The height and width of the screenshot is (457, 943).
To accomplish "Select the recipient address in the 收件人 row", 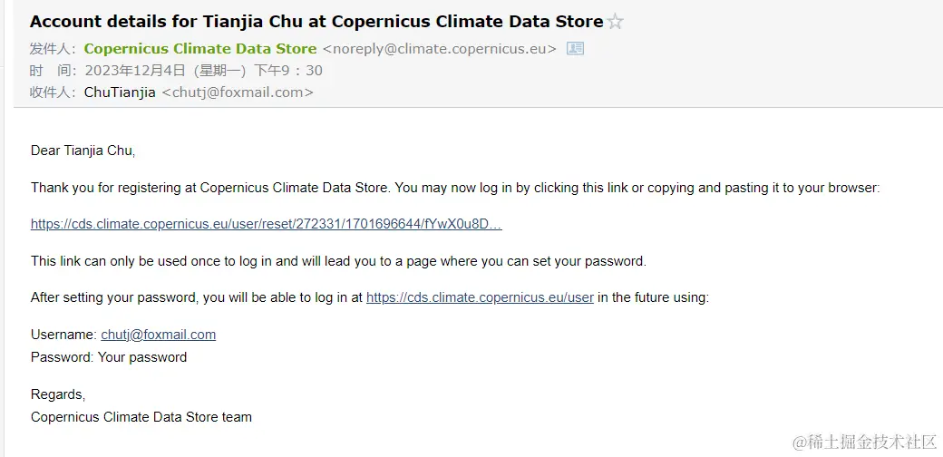I will pos(238,92).
